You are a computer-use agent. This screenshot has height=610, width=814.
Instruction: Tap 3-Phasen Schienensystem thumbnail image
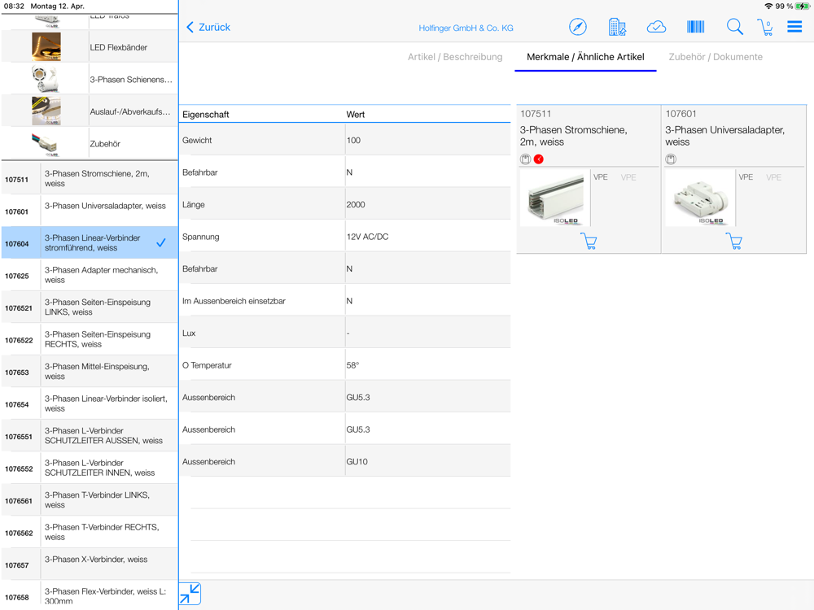coord(46,79)
